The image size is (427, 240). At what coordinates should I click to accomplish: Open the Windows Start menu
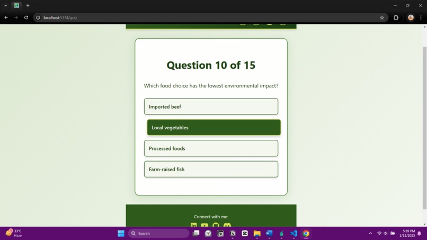point(121,234)
